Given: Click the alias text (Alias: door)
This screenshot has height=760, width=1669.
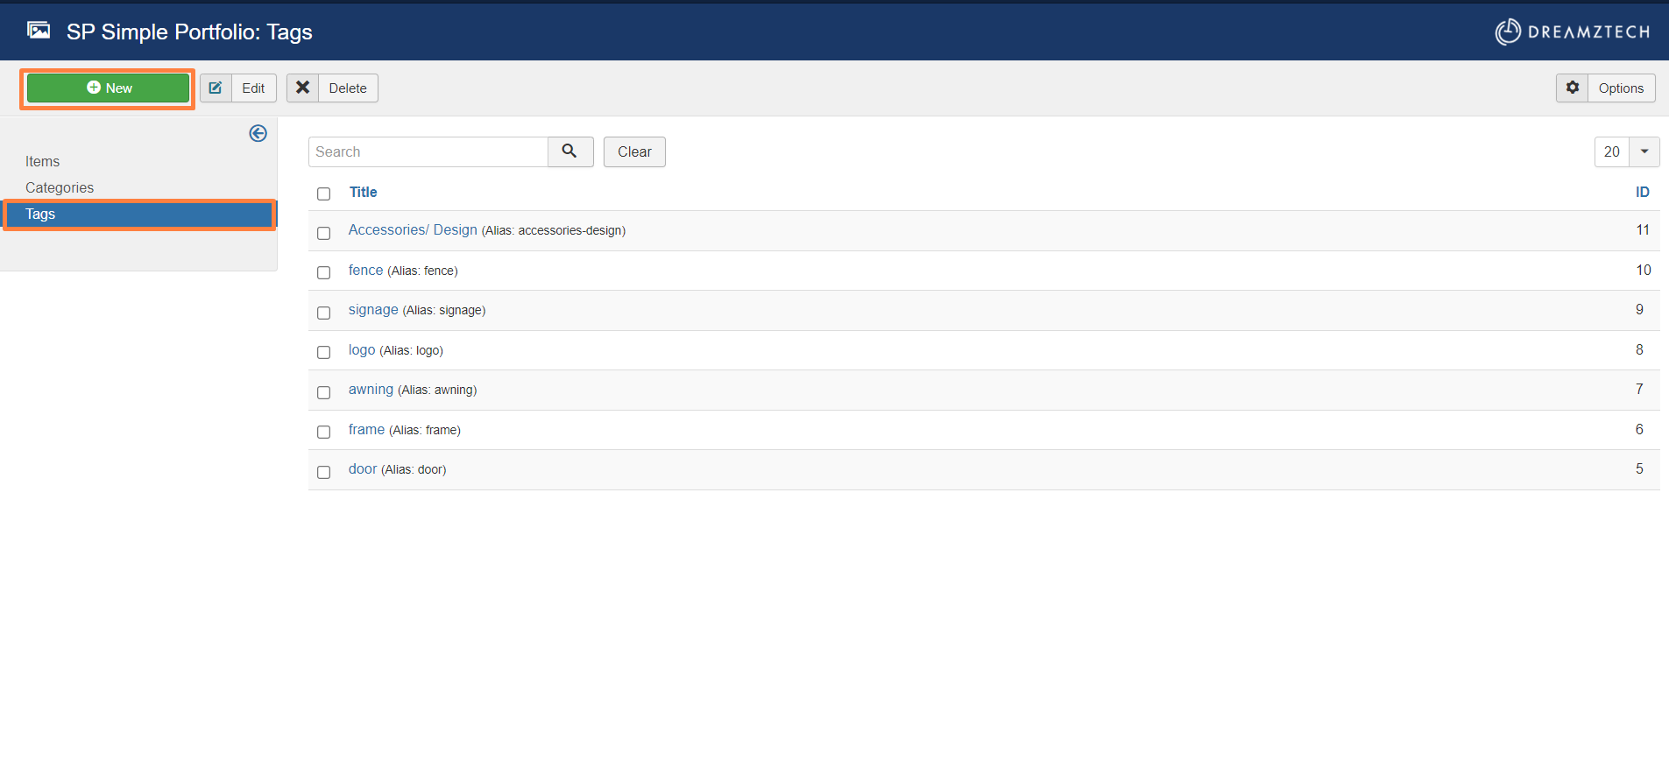Looking at the screenshot, I should pos(414,470).
